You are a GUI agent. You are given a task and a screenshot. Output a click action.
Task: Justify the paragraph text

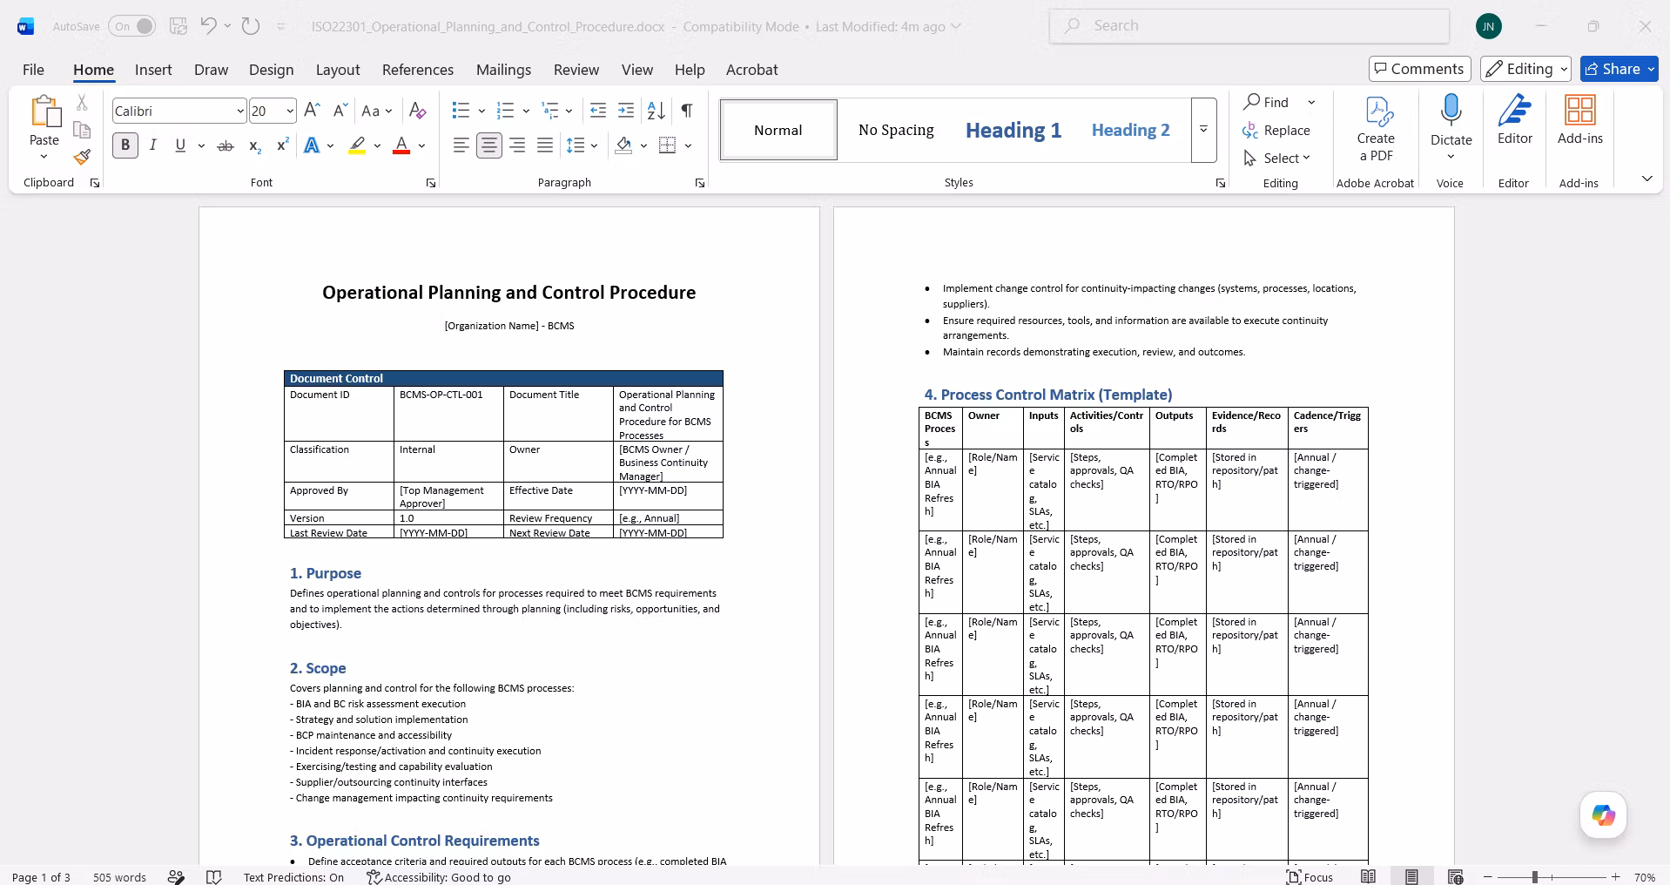[545, 145]
